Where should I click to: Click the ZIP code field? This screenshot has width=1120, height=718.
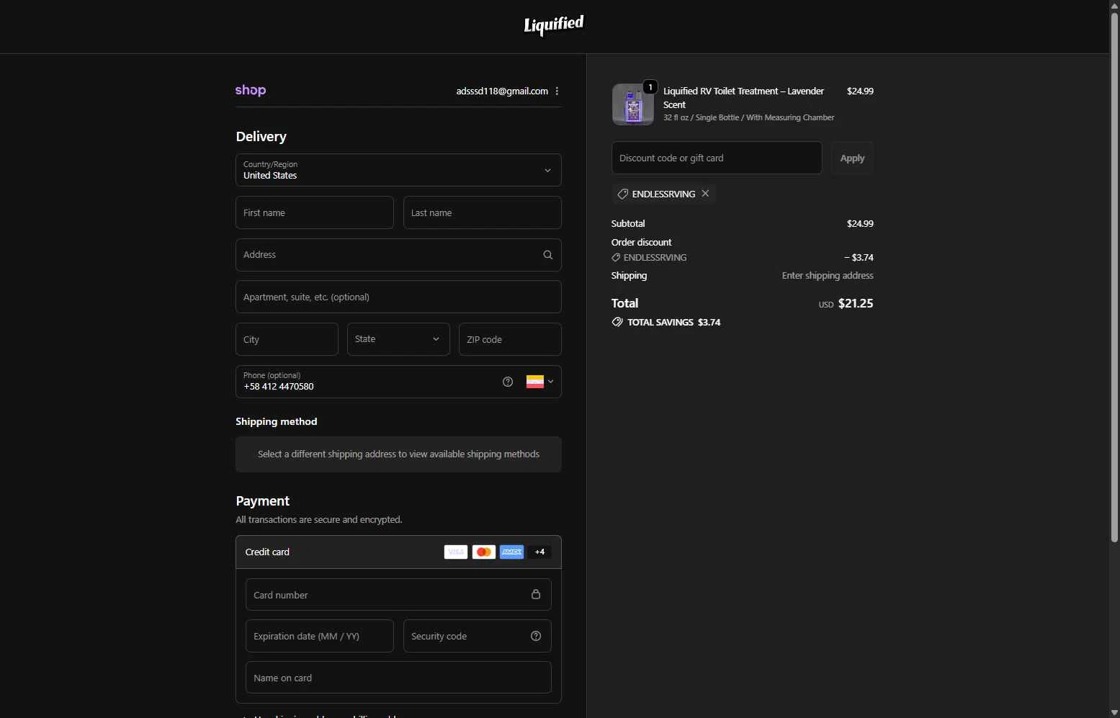pyautogui.click(x=510, y=339)
